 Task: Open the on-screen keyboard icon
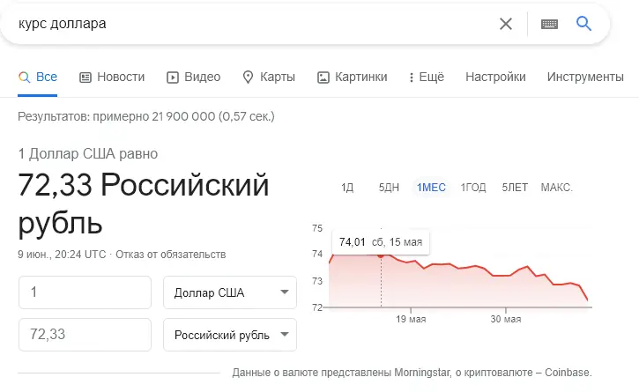point(549,24)
